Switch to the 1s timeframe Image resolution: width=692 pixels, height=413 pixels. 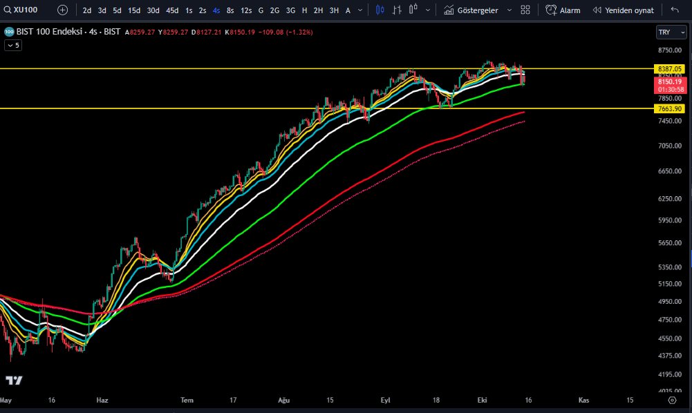coord(189,10)
